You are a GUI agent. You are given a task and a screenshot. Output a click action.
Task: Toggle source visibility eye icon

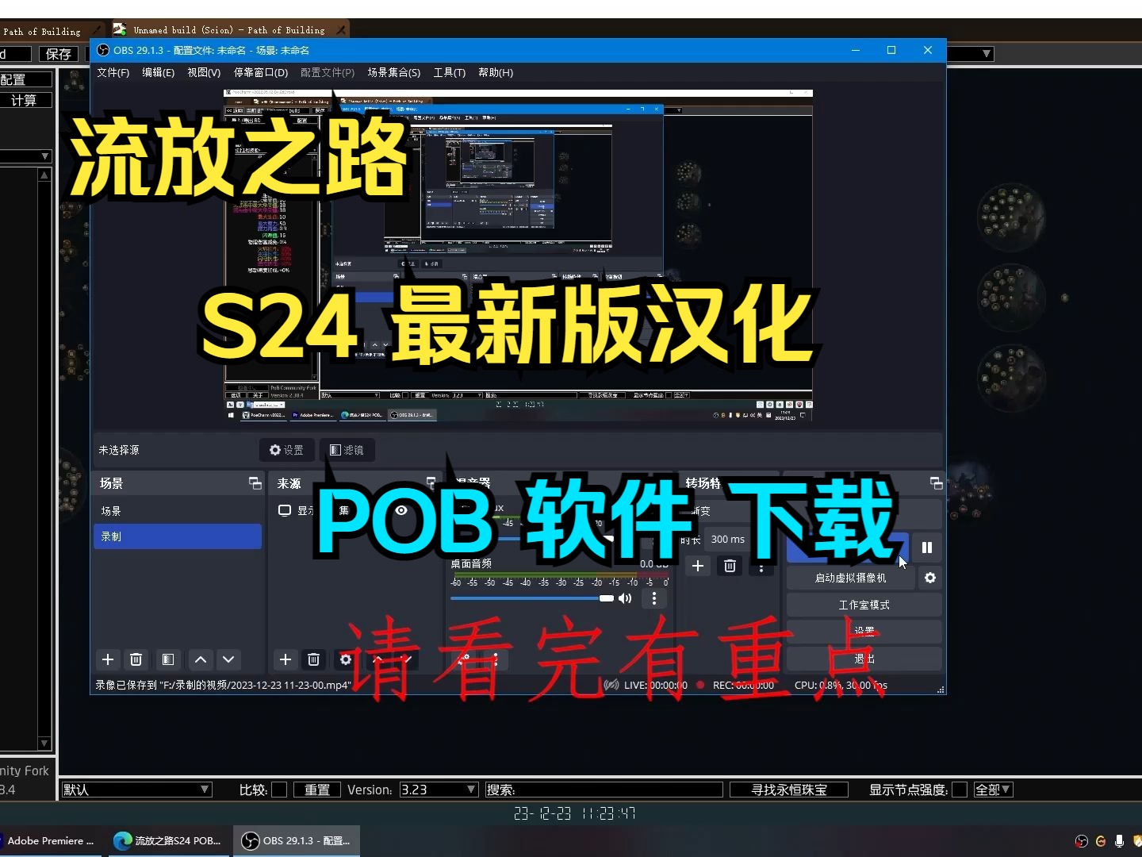click(401, 510)
